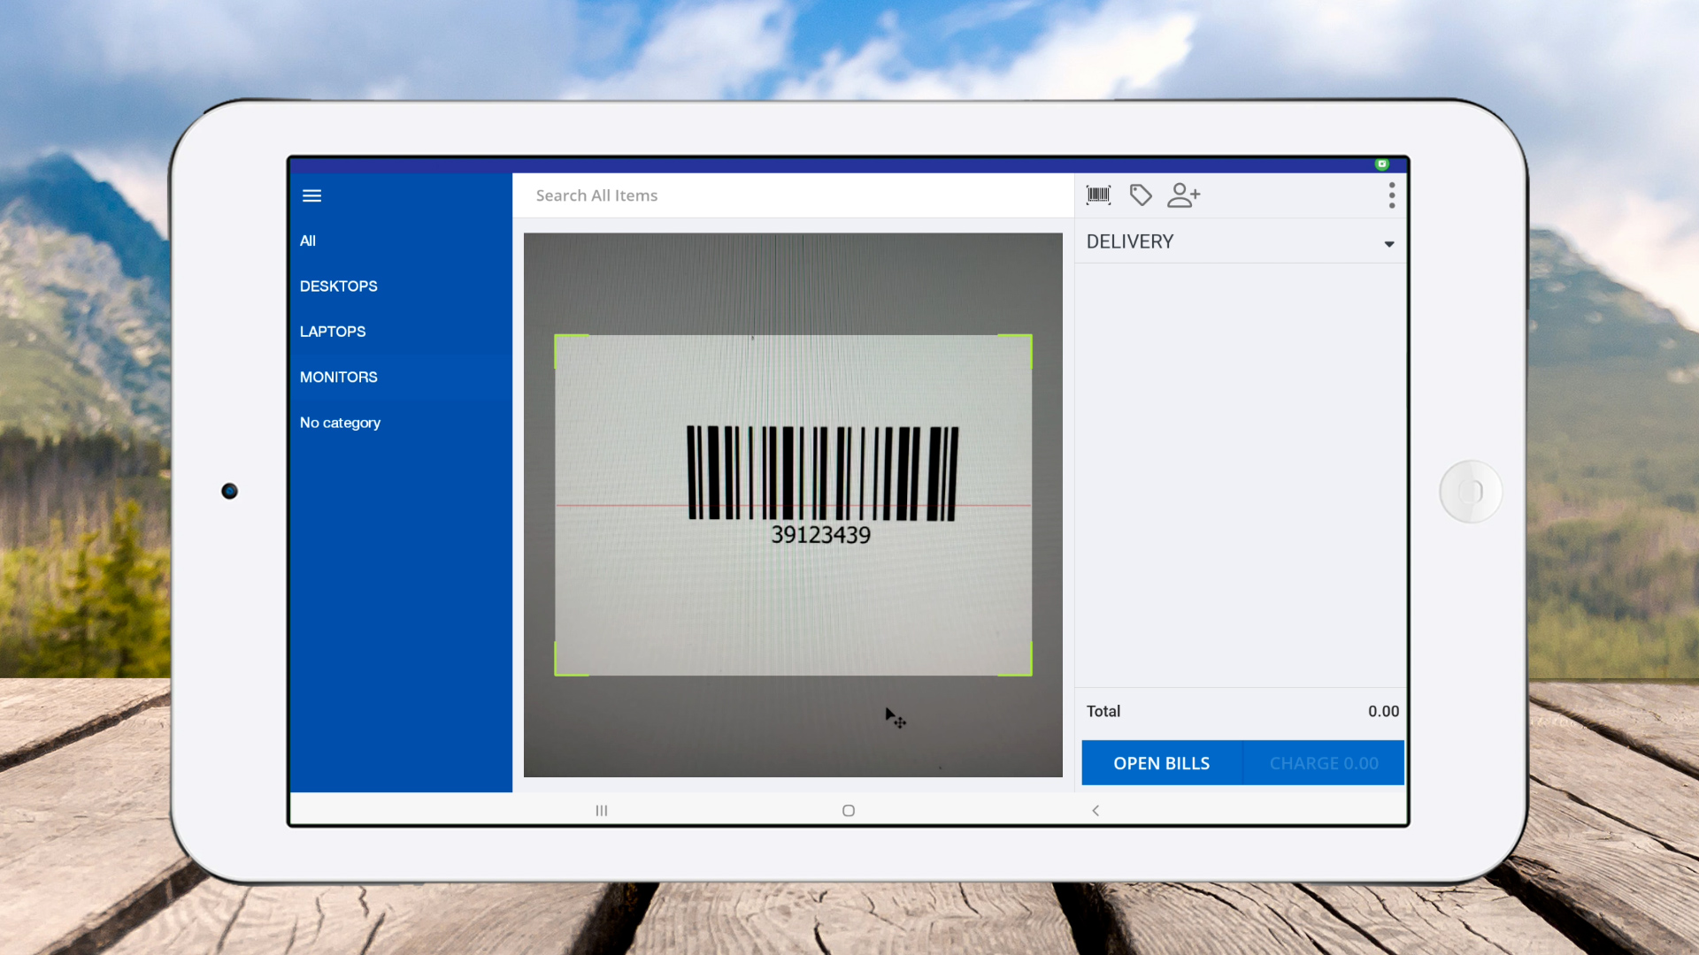Tap the barcode camera preview area
This screenshot has height=955, width=1699.
click(x=792, y=504)
